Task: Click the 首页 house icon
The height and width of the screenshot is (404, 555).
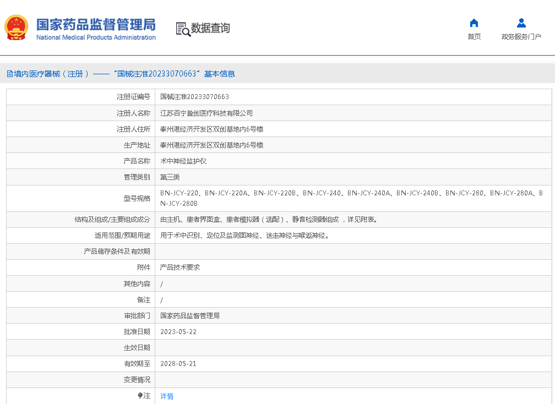Action: pyautogui.click(x=474, y=23)
